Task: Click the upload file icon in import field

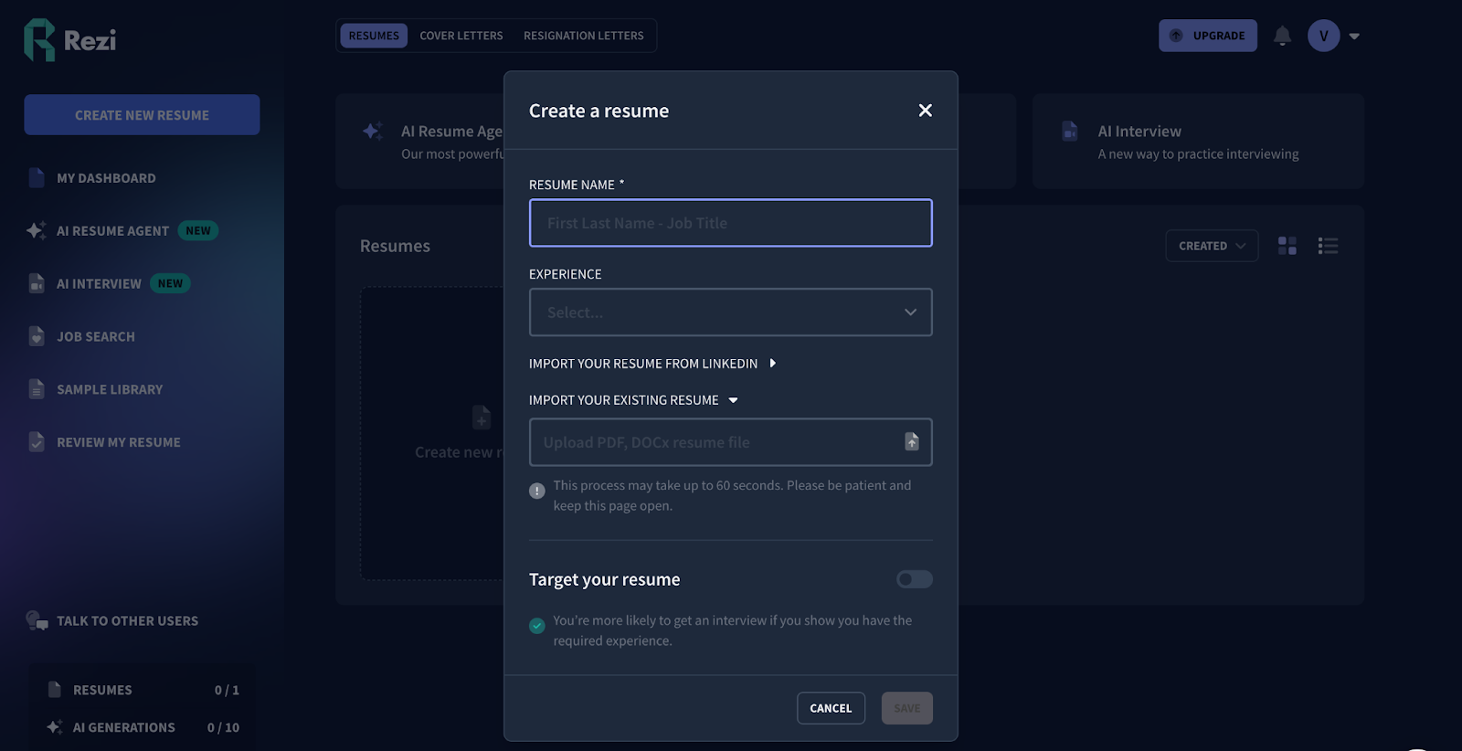Action: [911, 442]
